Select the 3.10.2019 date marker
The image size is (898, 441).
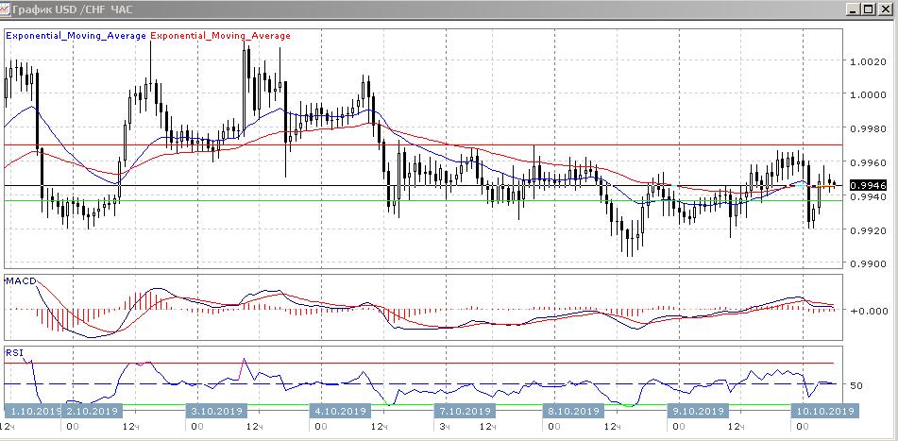217,412
